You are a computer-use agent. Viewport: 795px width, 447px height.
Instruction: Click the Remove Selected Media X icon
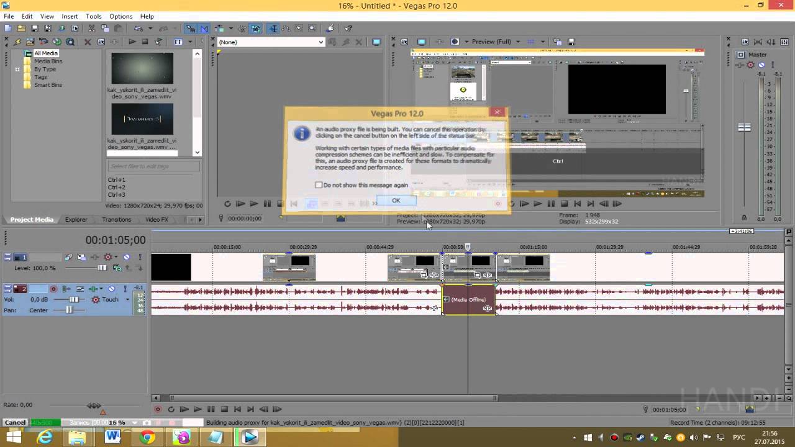tap(88, 42)
